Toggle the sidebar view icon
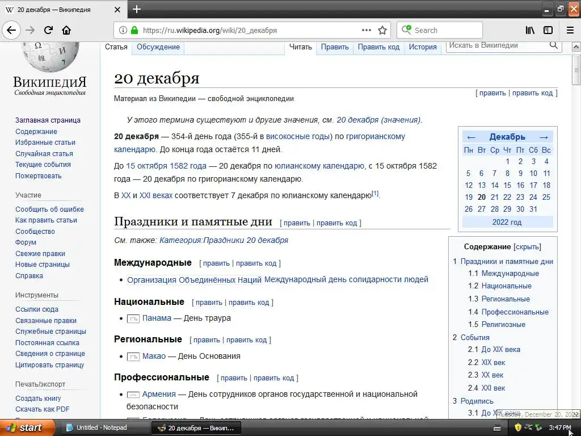Viewport: 581px width, 436px height. coord(548,30)
